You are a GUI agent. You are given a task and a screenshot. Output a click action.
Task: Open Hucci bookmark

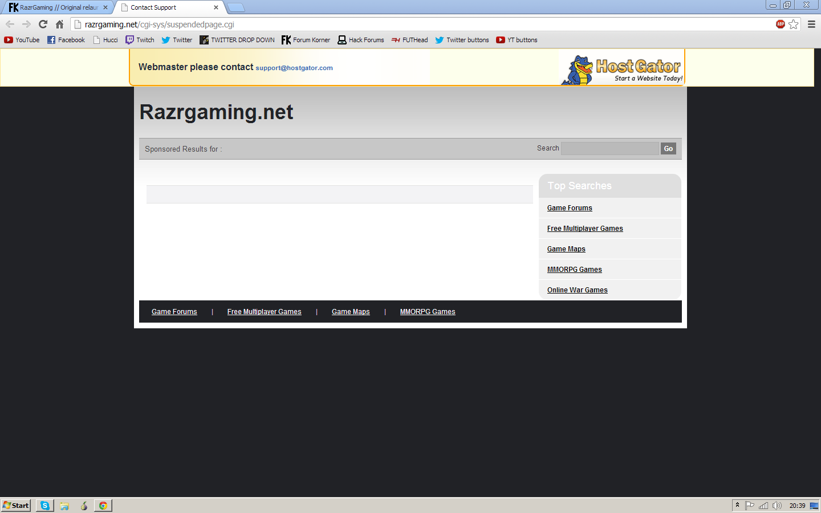105,40
